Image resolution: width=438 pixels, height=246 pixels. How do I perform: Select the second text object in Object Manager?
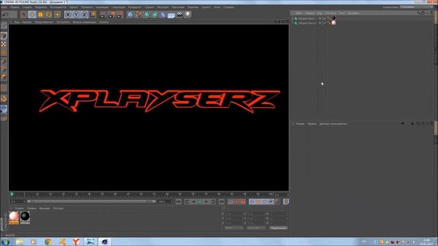click(x=307, y=23)
